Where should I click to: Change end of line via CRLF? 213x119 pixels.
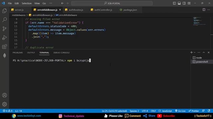153,111
